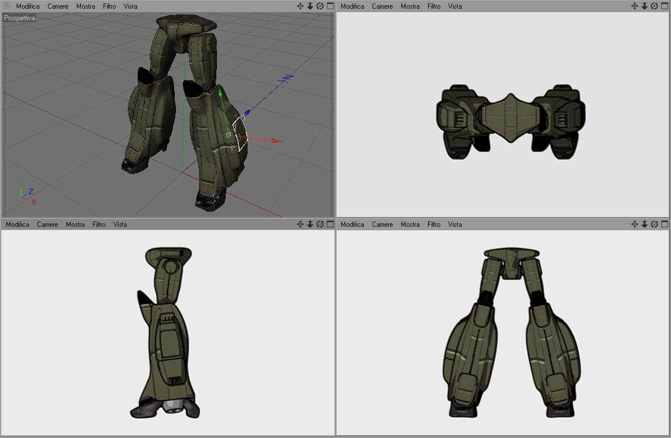Click the rotate camera icon in Prospettiva viewport

tap(320, 6)
